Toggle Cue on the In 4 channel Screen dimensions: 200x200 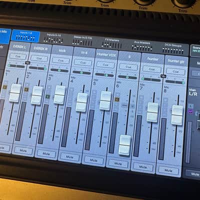point(83,62)
